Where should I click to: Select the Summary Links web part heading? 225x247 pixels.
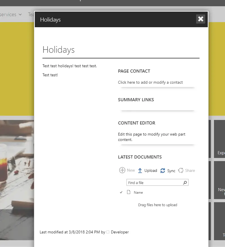point(136,100)
